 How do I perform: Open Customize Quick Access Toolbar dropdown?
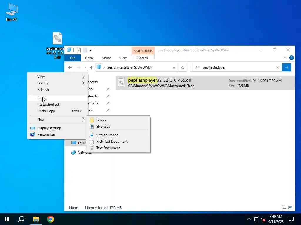tap(91, 50)
